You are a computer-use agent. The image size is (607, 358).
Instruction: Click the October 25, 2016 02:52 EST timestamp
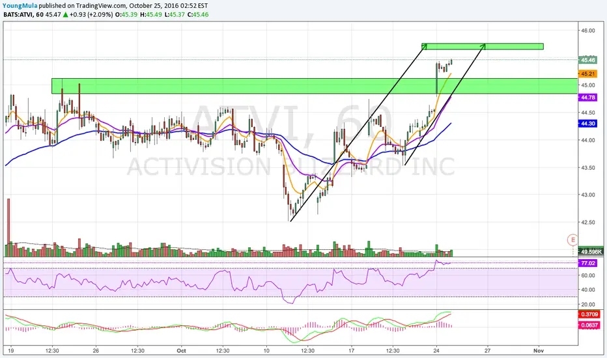pos(169,6)
